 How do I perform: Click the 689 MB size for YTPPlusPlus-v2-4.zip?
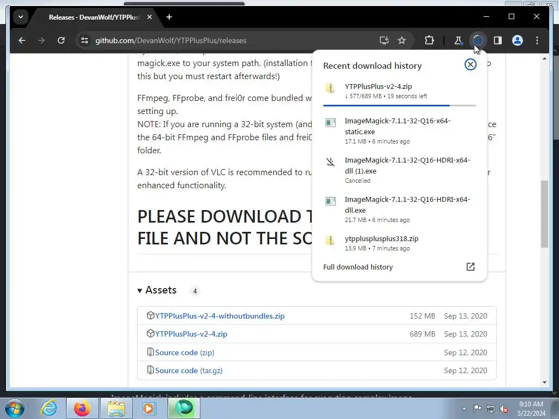coord(422,334)
